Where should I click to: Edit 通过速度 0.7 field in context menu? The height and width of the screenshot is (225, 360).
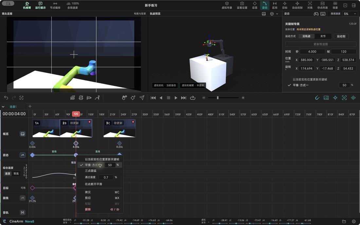click(x=106, y=177)
